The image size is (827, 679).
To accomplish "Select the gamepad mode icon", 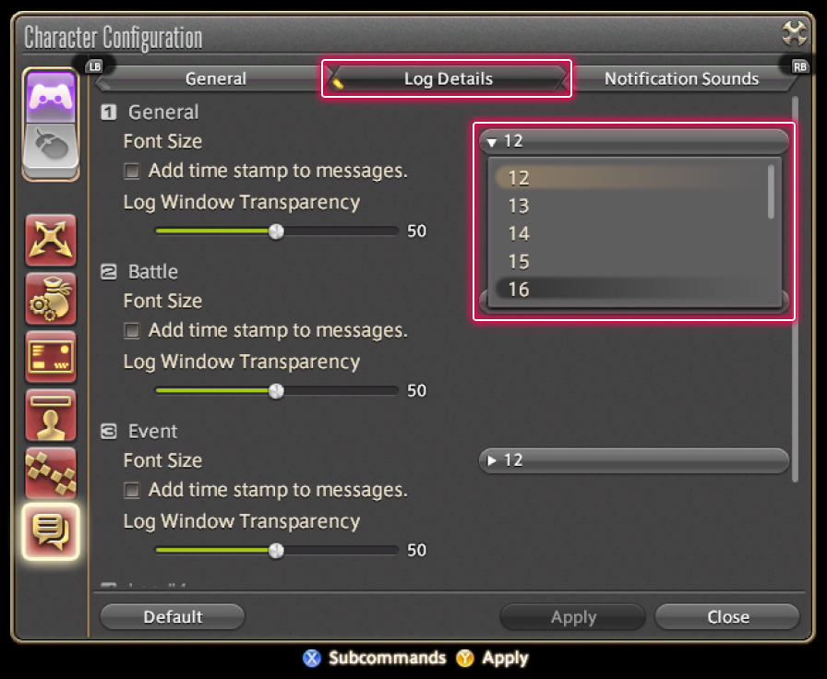I will coord(51,97).
